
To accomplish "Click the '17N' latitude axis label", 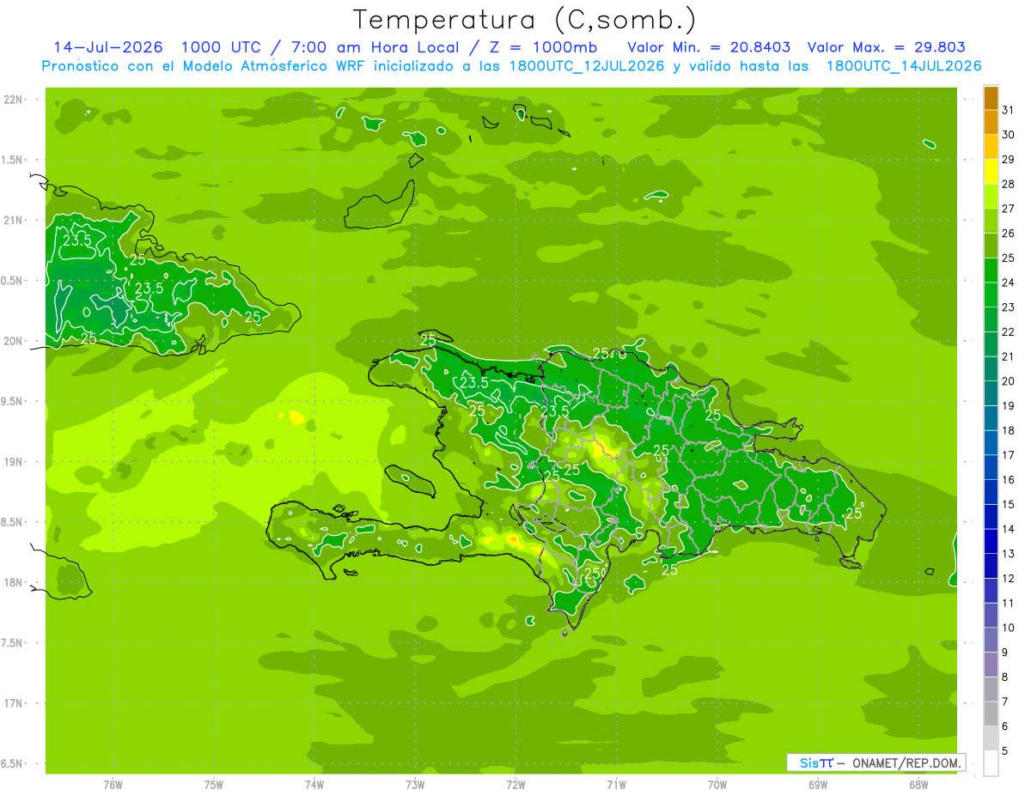I will click(14, 703).
